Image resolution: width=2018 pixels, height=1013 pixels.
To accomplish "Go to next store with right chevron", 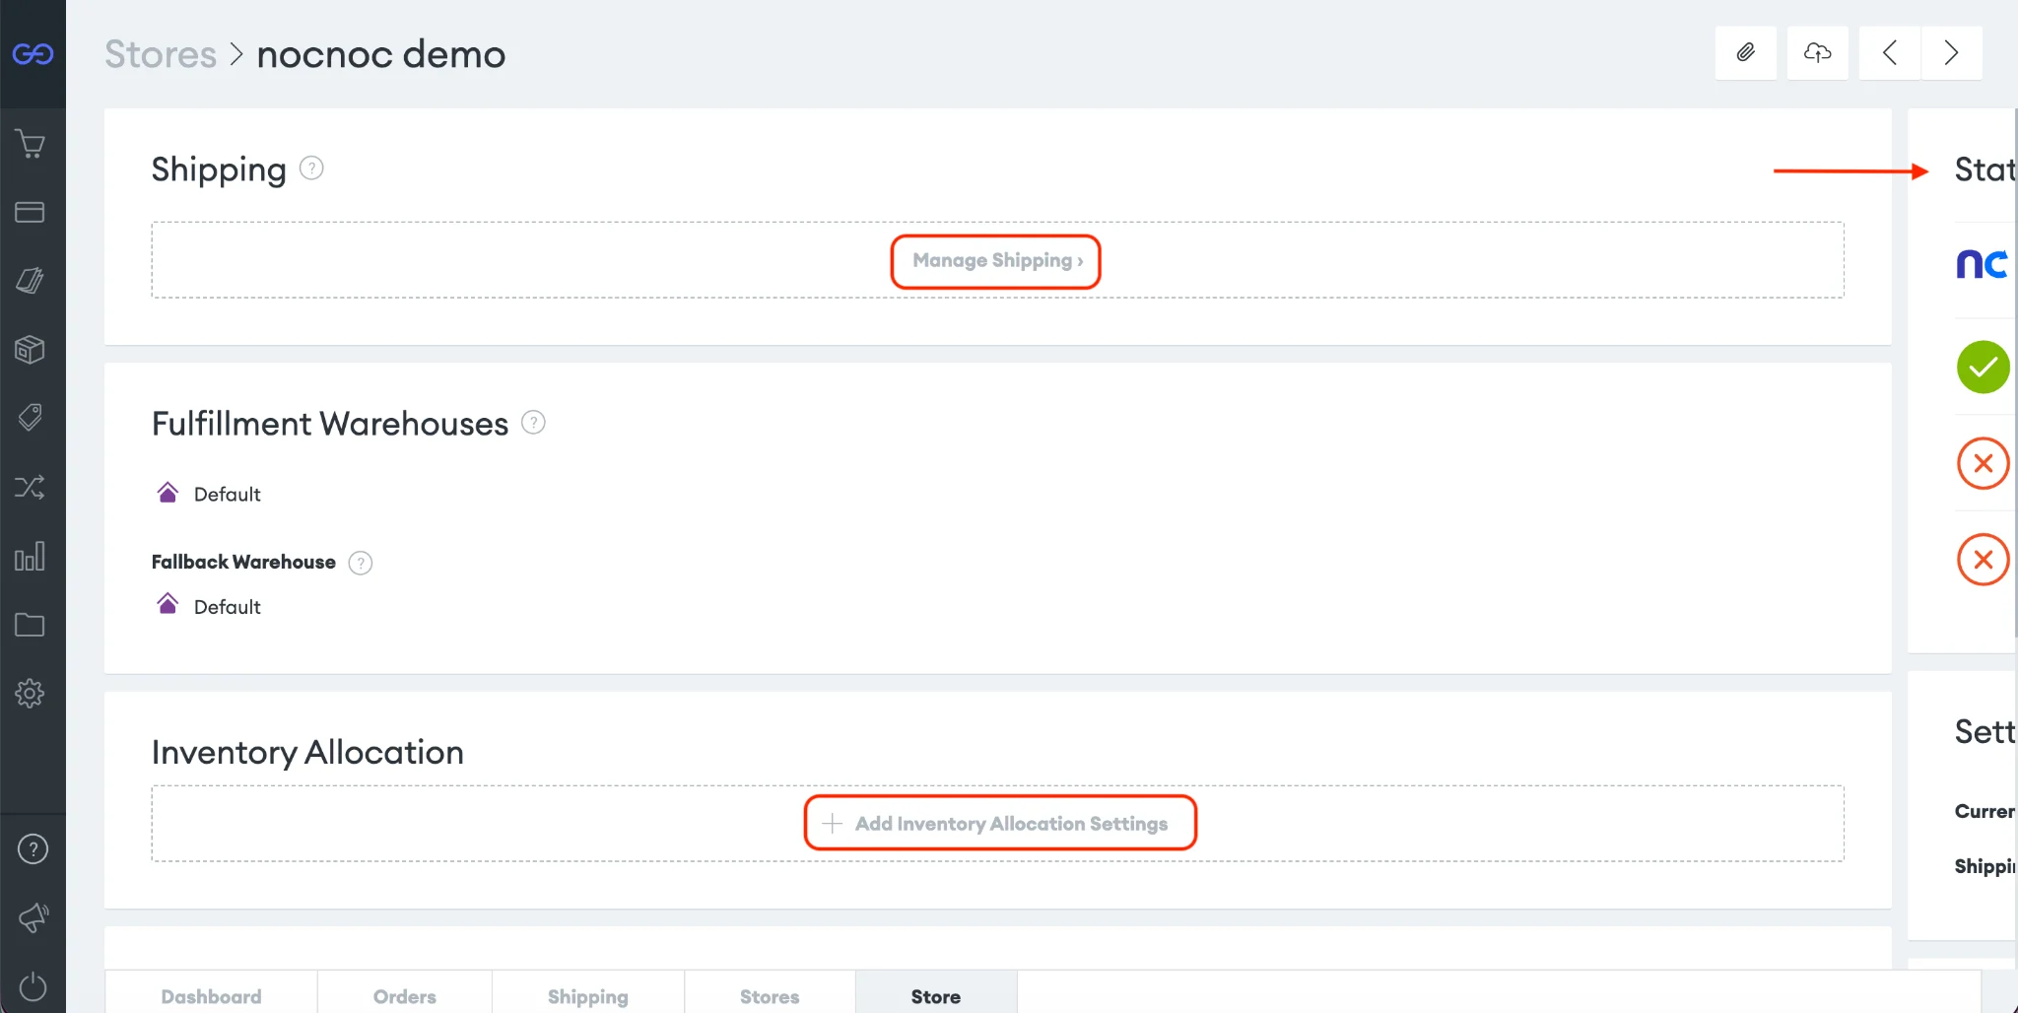I will point(1951,52).
